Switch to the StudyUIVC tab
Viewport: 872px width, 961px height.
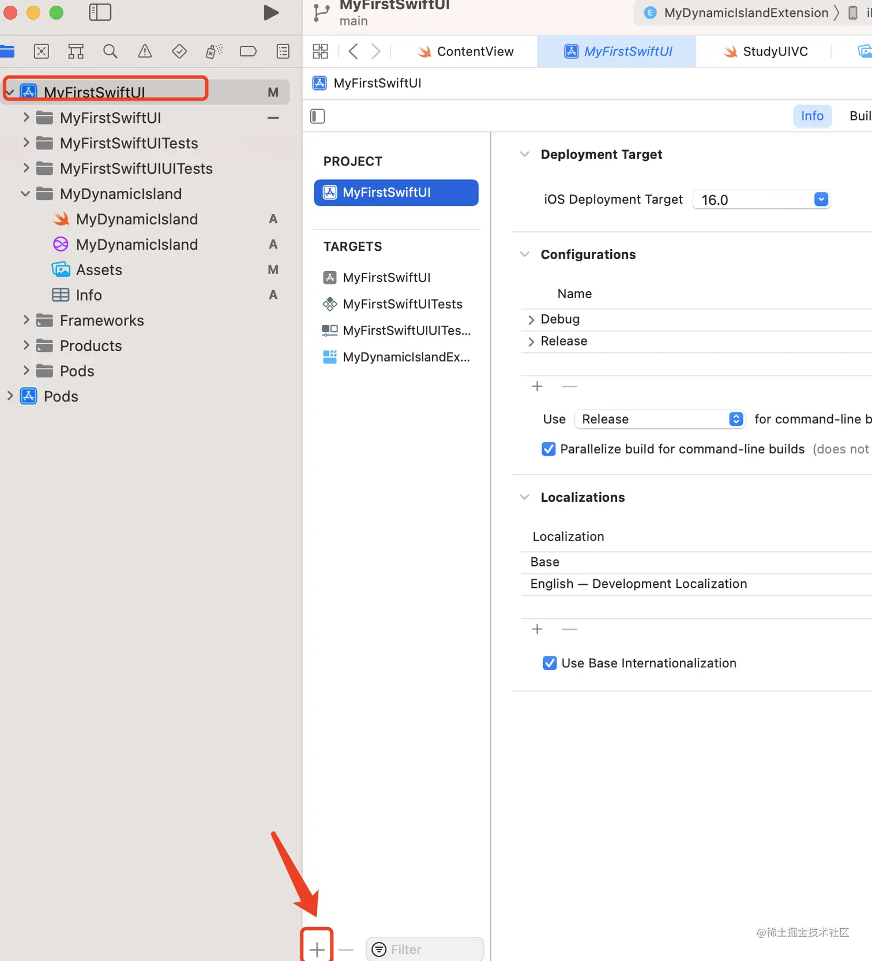(765, 51)
